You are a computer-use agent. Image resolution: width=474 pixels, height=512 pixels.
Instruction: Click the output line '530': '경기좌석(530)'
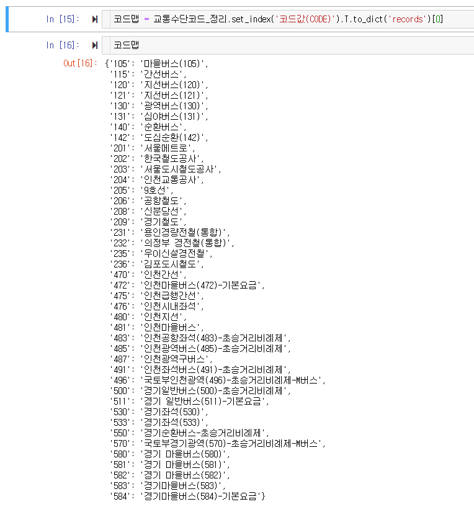click(159, 412)
